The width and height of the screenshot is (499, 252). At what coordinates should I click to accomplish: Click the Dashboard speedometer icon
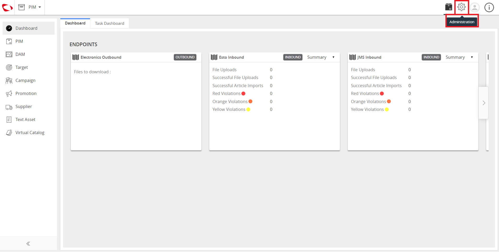(9, 28)
